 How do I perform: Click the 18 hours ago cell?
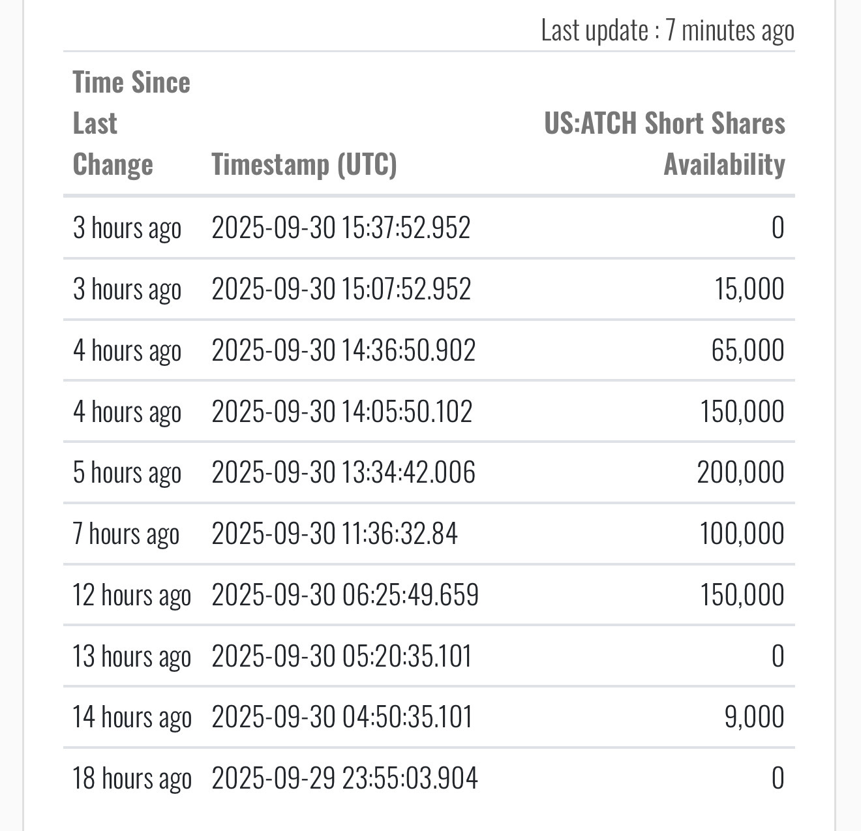132,778
